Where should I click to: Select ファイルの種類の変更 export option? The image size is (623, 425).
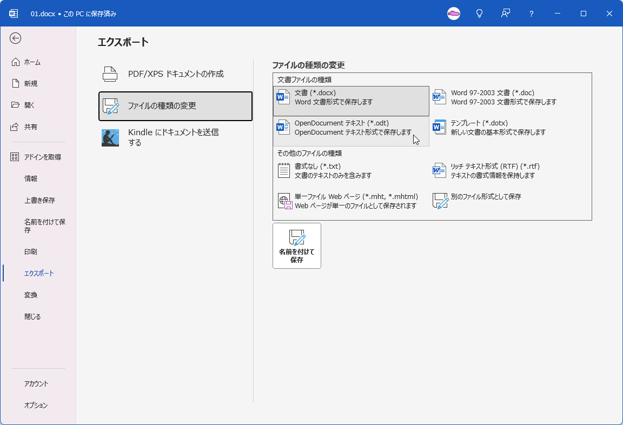point(175,106)
